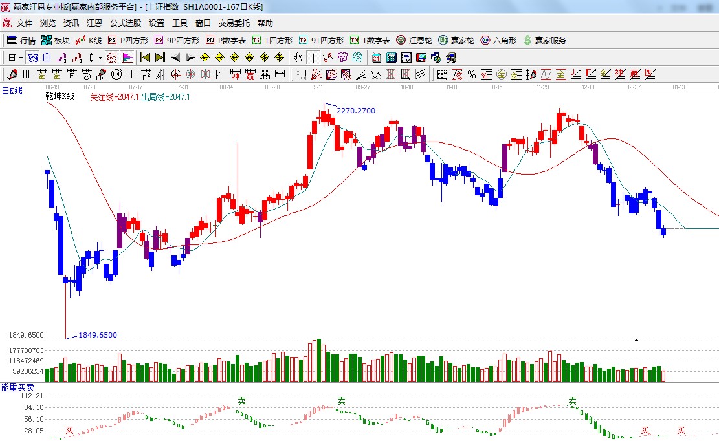Click the calculator icon in toolbar
Screen dimensions: 719x441
[x=391, y=58]
